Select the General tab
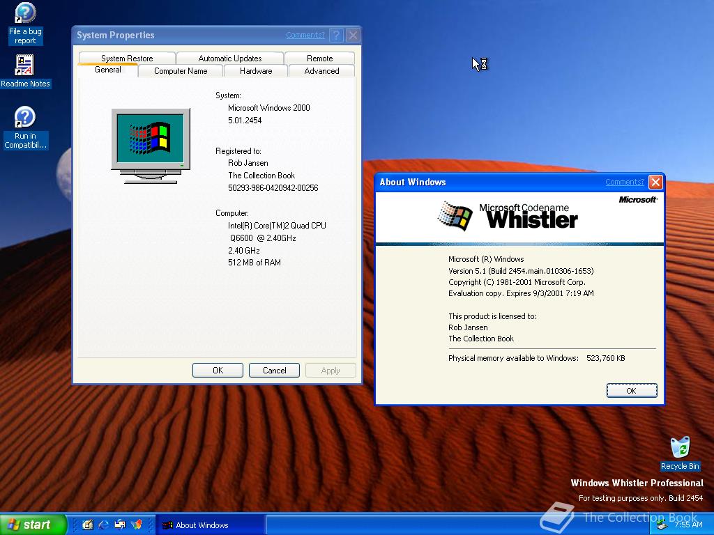 tap(108, 70)
